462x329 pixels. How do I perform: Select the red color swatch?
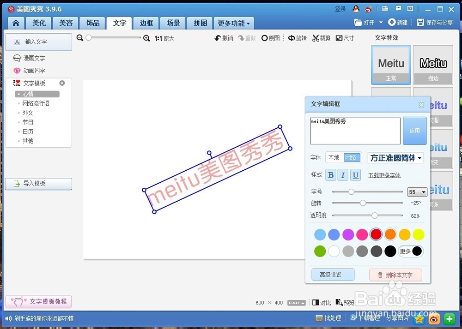tap(376, 234)
